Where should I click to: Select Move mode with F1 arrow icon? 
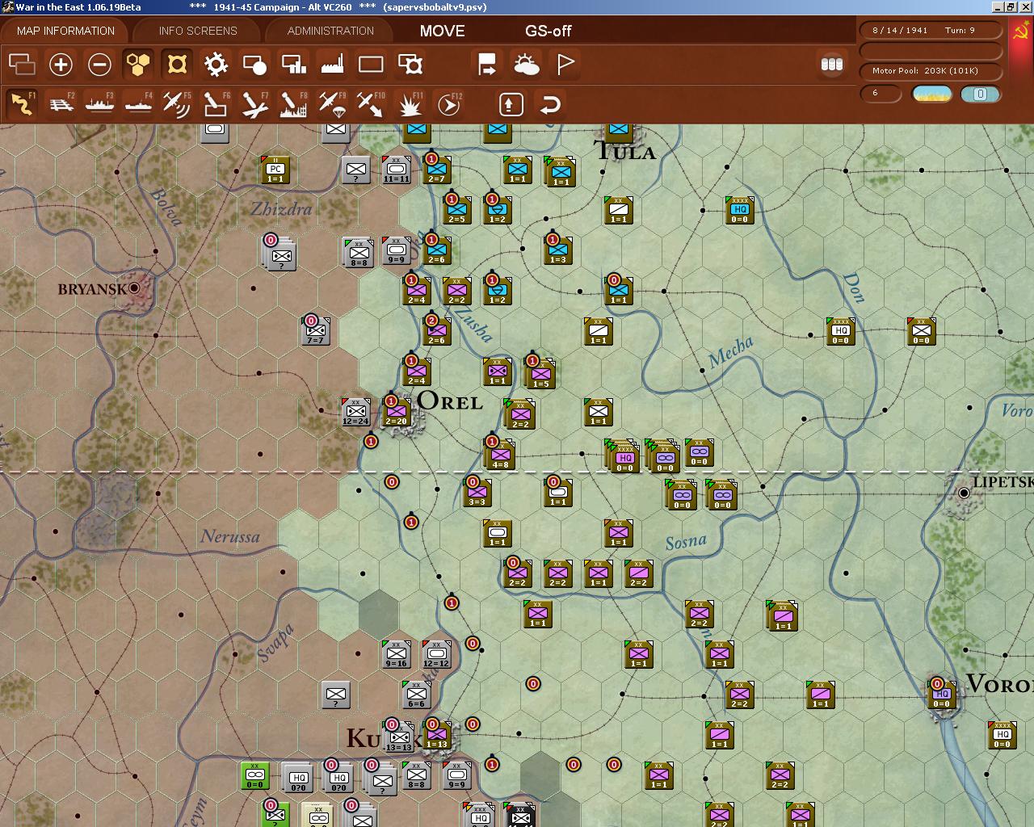[x=22, y=104]
